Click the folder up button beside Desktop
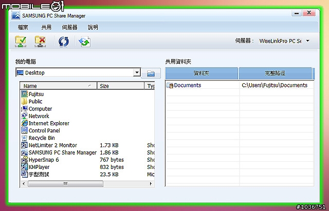 [x=151, y=73]
